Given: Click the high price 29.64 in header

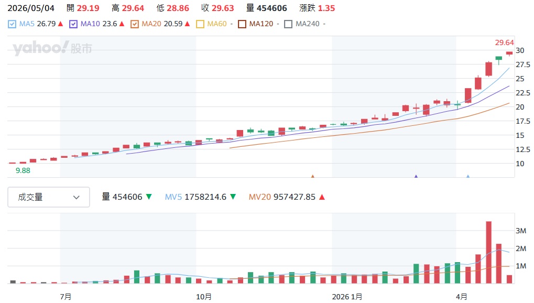Looking at the screenshot, I should pos(133,8).
